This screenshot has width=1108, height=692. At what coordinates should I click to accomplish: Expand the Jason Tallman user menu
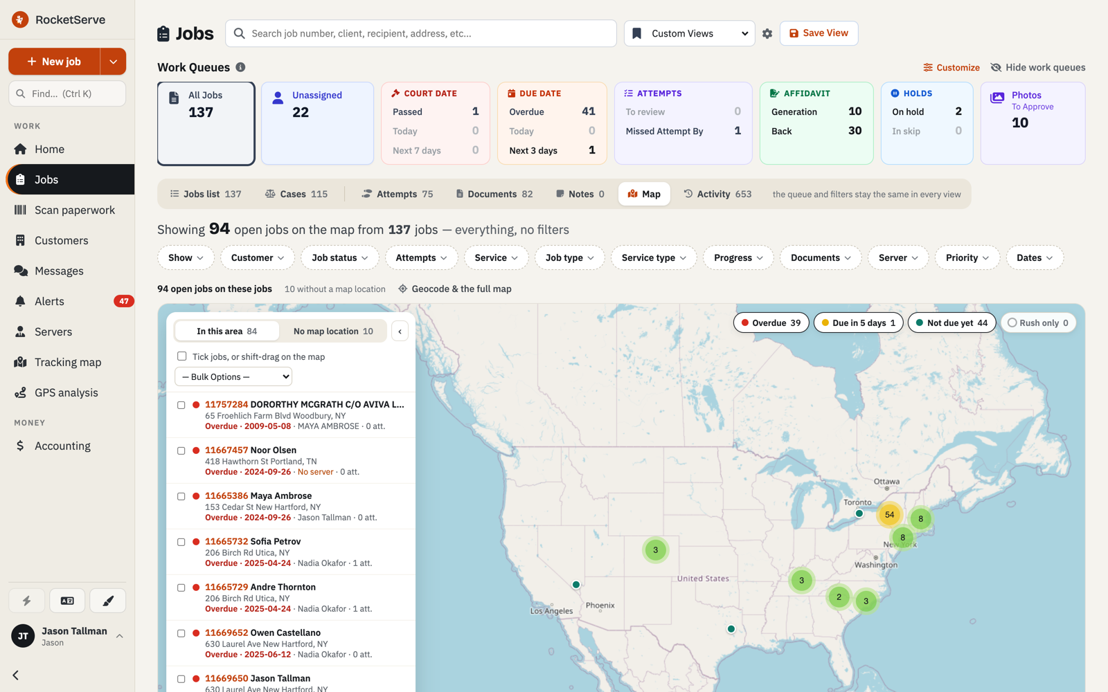(x=67, y=636)
